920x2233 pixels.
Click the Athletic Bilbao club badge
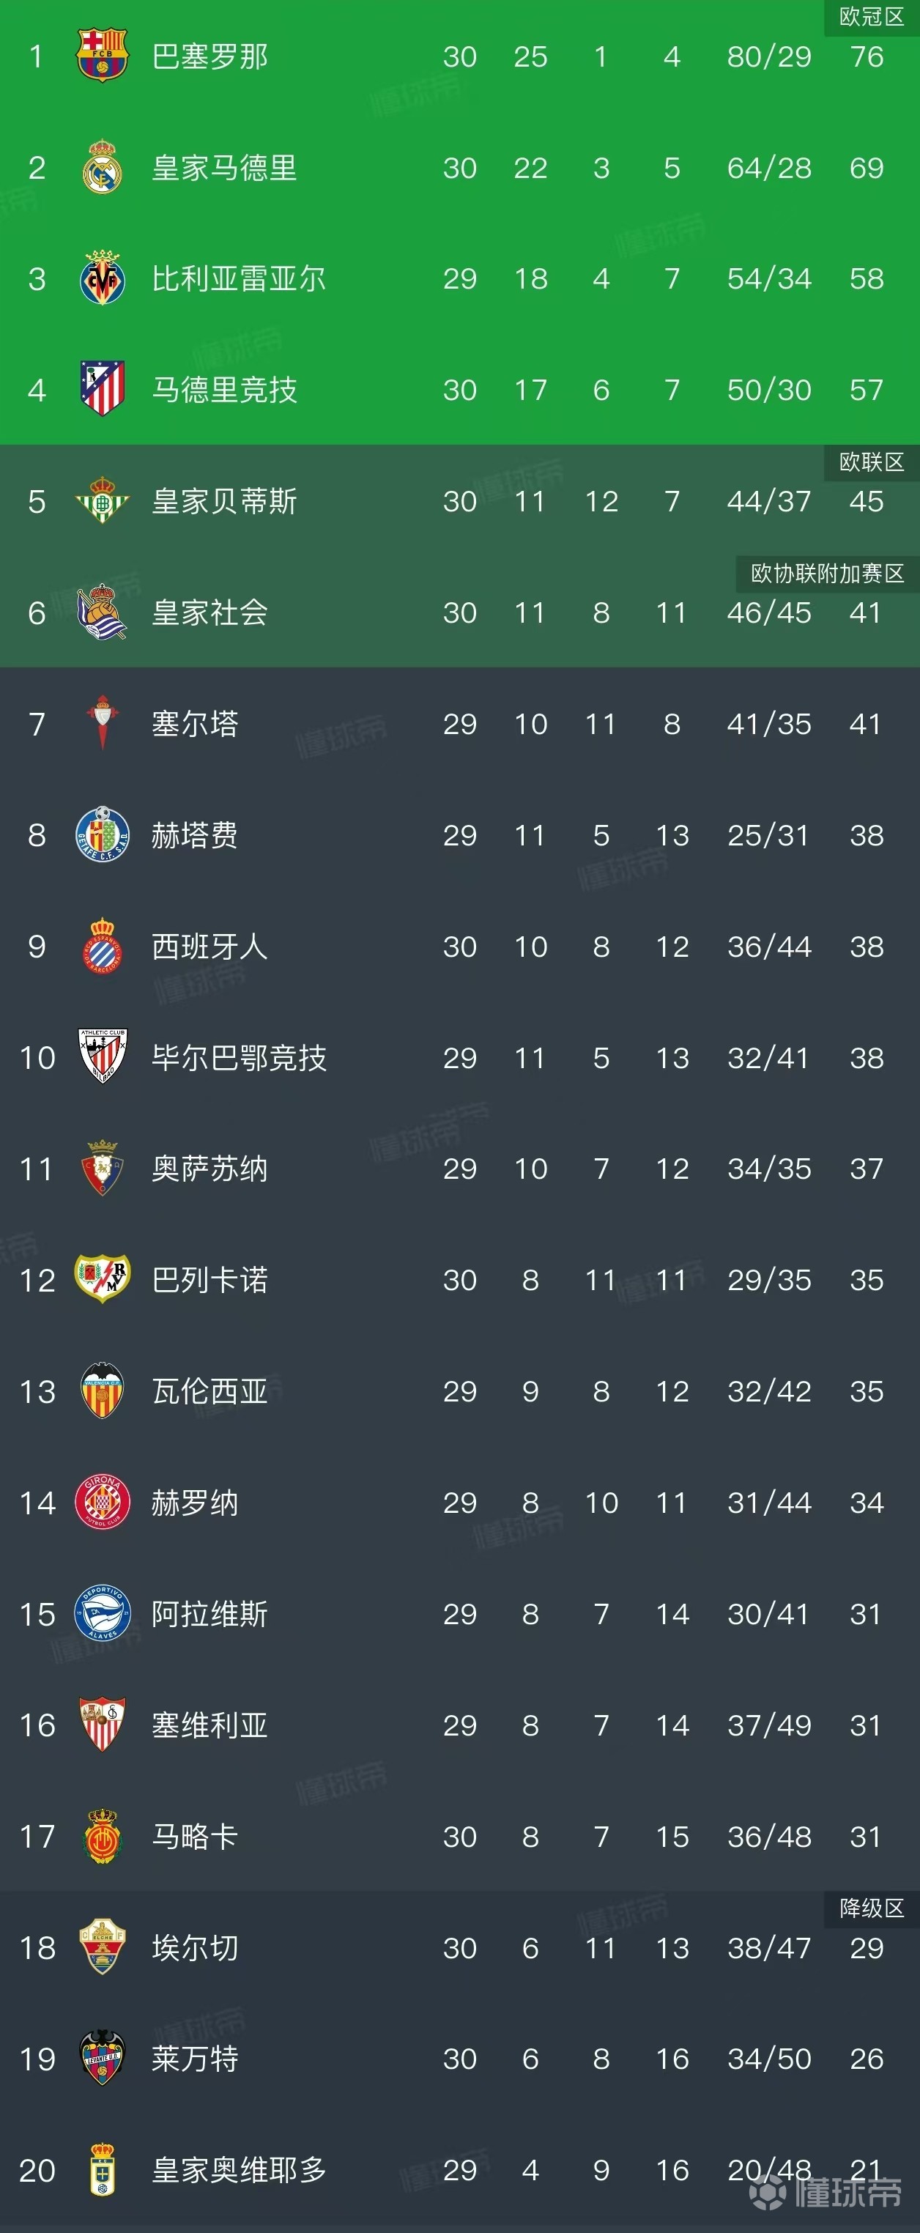(x=103, y=1056)
